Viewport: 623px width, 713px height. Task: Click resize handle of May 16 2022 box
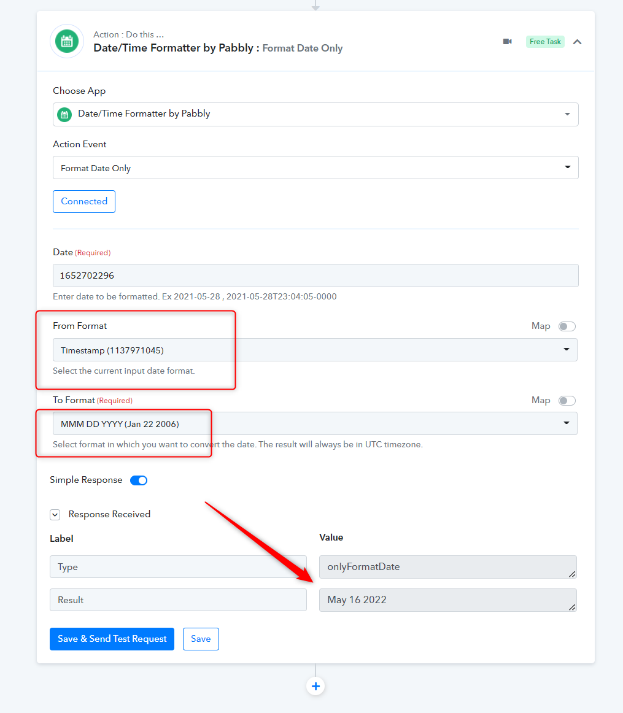tap(572, 607)
